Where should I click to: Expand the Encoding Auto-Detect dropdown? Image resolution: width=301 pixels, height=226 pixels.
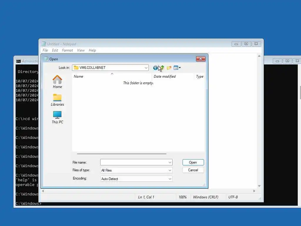(x=170, y=179)
